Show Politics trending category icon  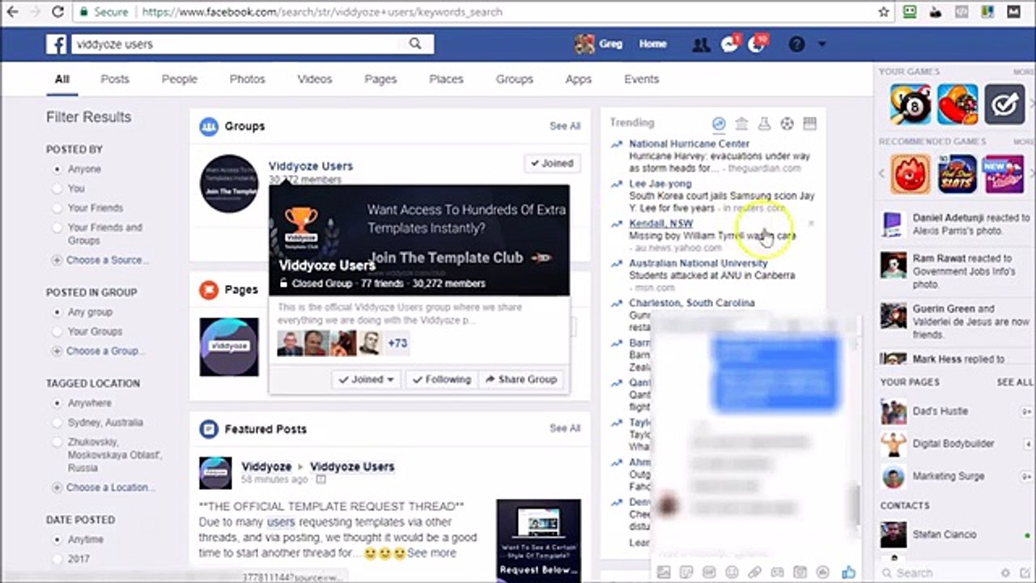coord(741,123)
